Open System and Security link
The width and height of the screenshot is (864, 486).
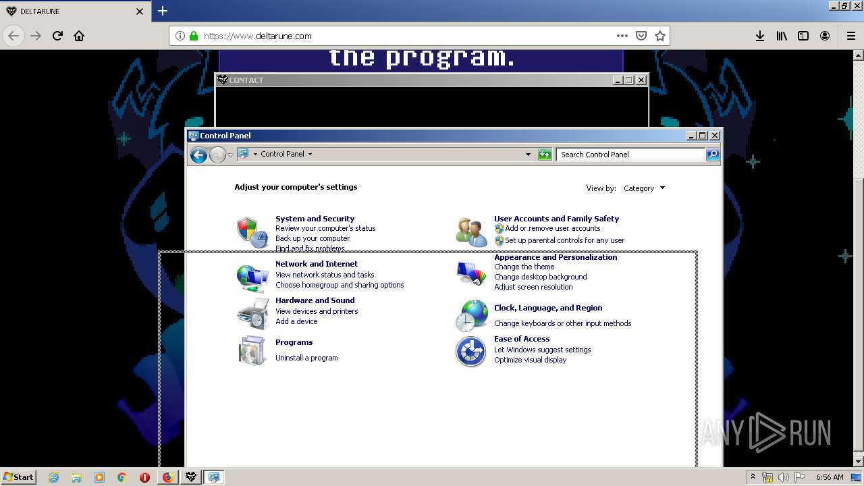(x=315, y=219)
